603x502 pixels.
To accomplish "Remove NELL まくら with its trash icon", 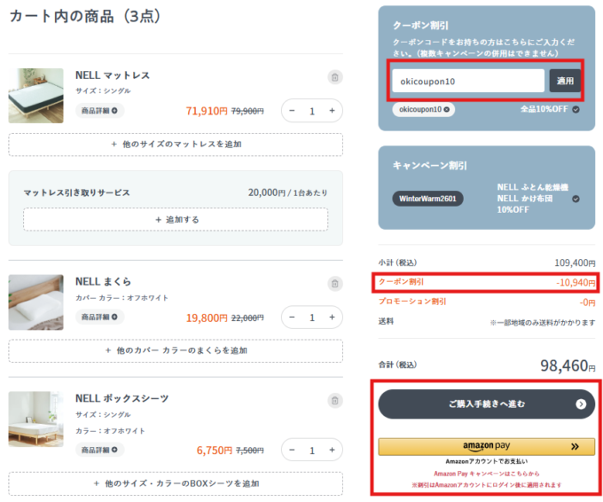I will (334, 284).
